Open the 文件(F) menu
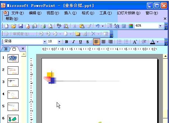169x123 pixels. pyautogui.click(x=18, y=13)
